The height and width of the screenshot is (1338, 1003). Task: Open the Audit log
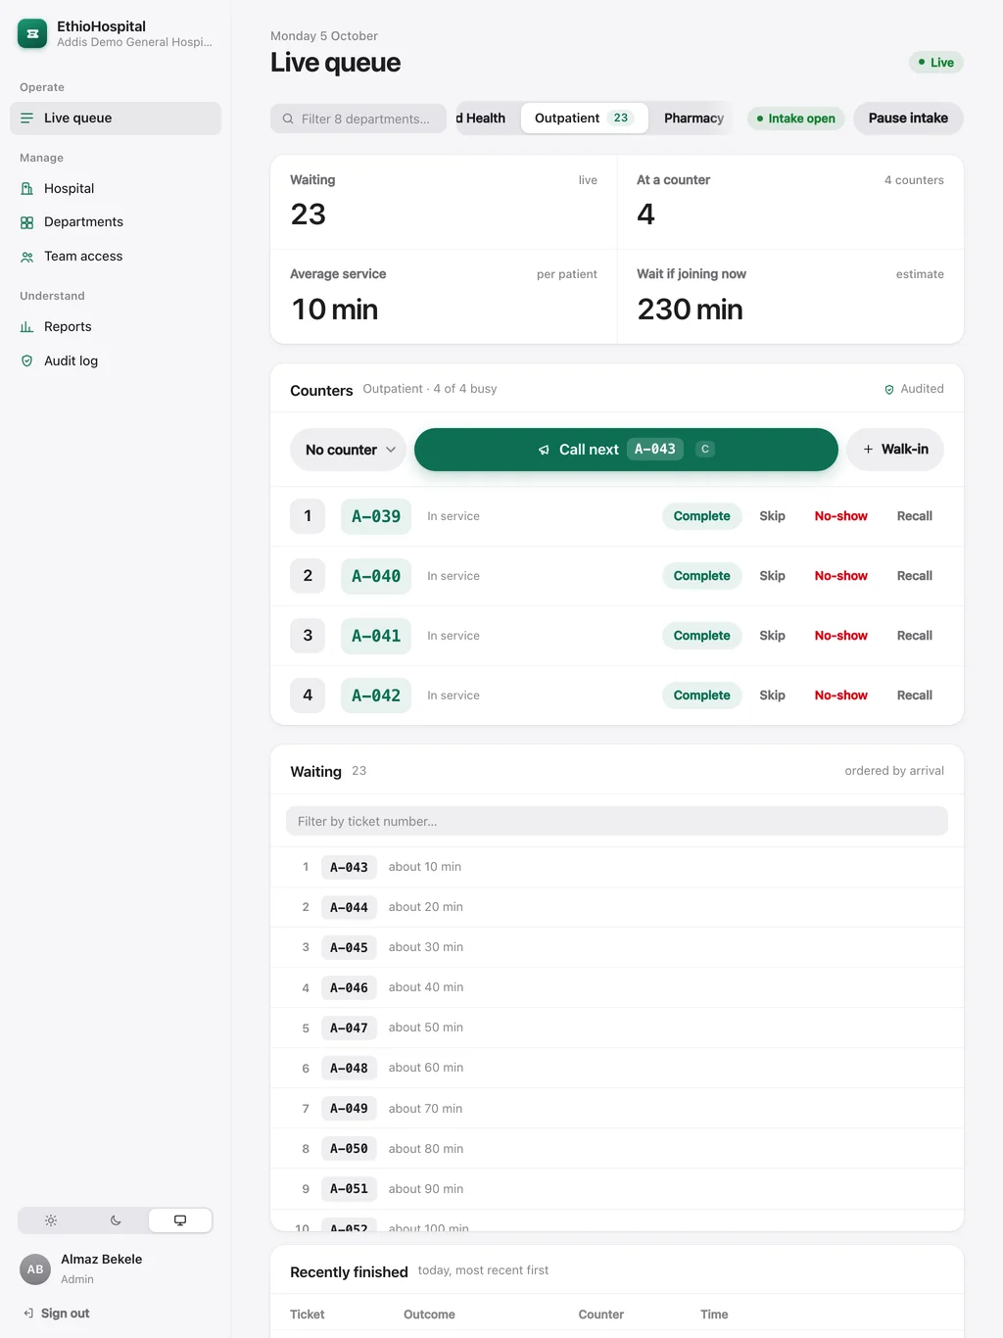coord(116,361)
